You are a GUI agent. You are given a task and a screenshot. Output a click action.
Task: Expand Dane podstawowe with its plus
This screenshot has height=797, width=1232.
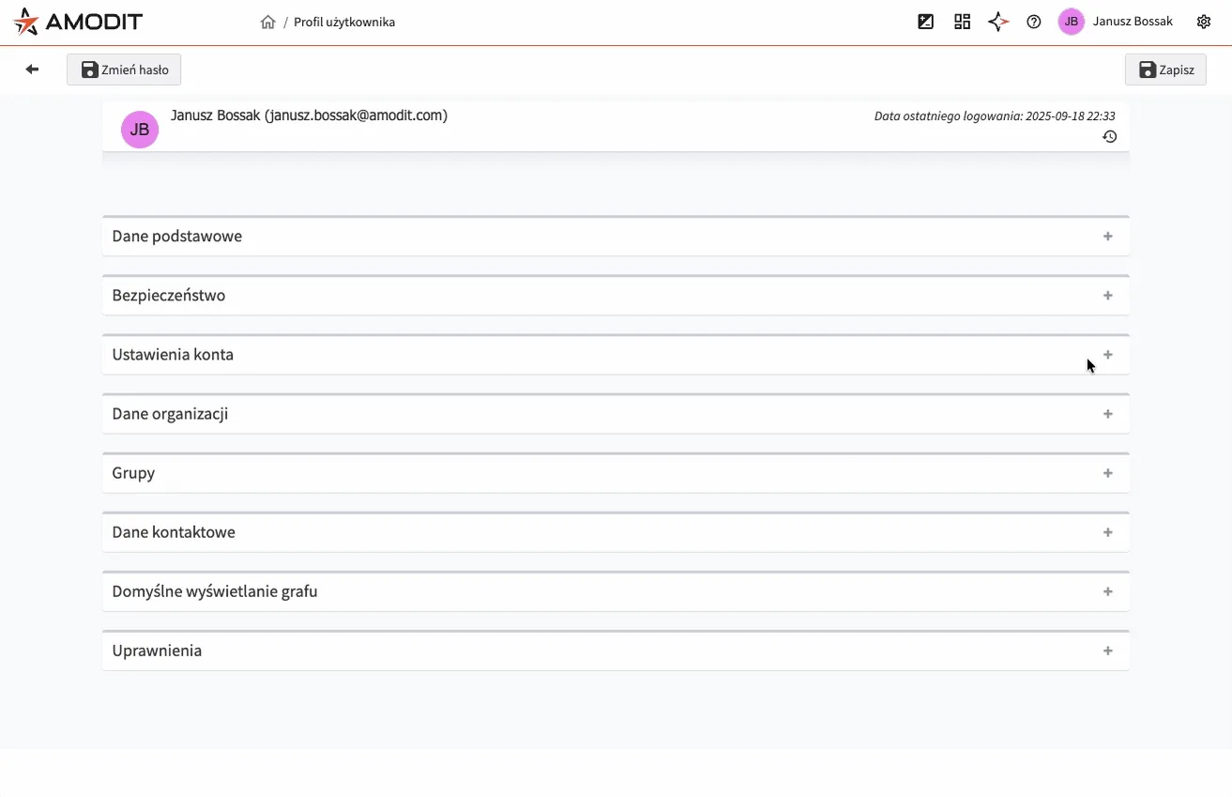[x=1108, y=237]
